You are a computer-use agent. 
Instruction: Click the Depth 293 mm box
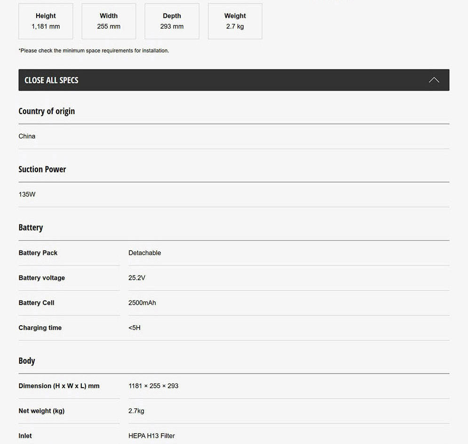pos(172,21)
